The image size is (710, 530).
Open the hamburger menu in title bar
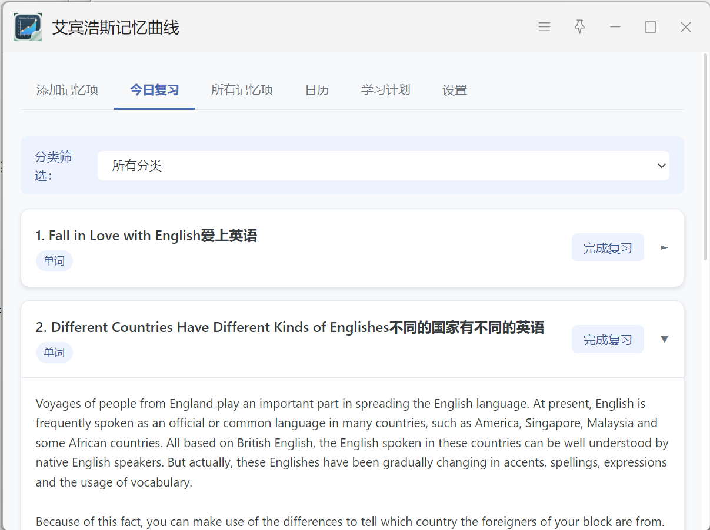point(544,27)
